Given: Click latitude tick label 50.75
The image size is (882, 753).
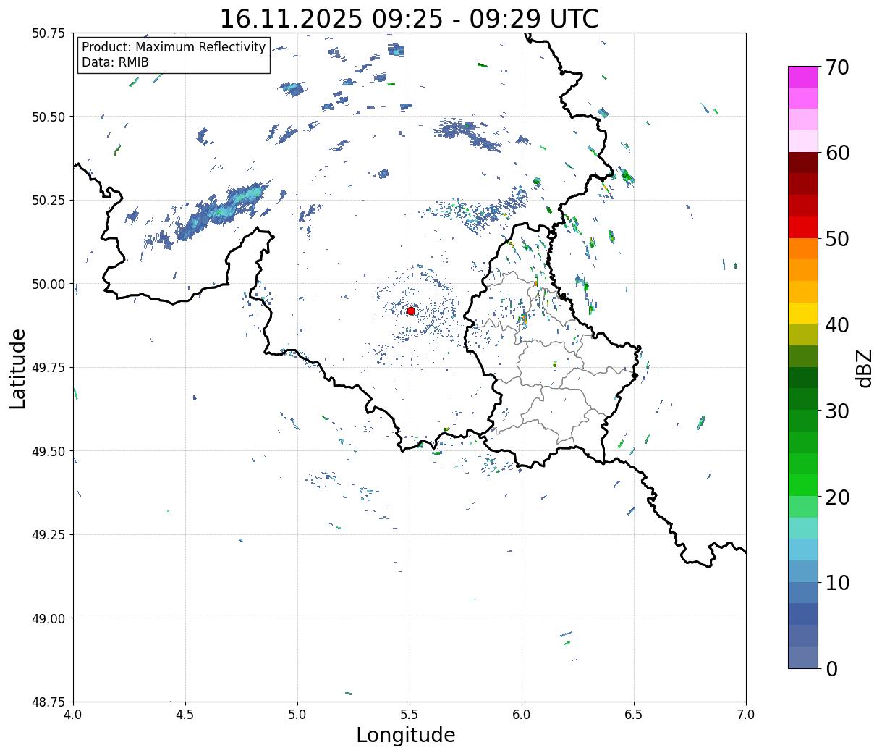Looking at the screenshot, I should tap(48, 33).
